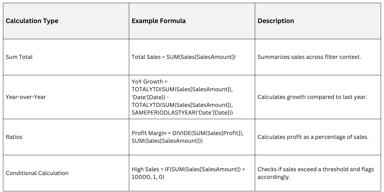Click the word 'accordingly.' in the last description

(274, 177)
